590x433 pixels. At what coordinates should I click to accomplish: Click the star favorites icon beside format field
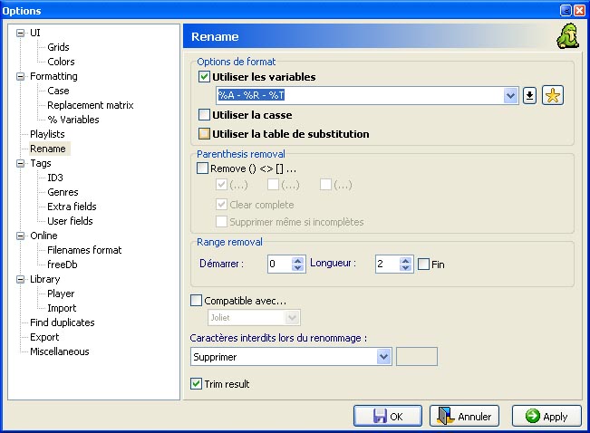552,96
